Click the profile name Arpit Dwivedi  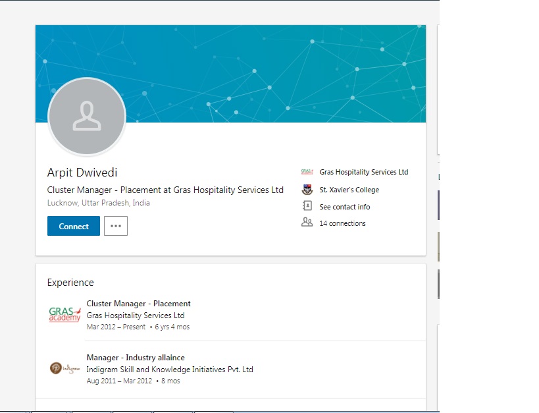pos(82,173)
